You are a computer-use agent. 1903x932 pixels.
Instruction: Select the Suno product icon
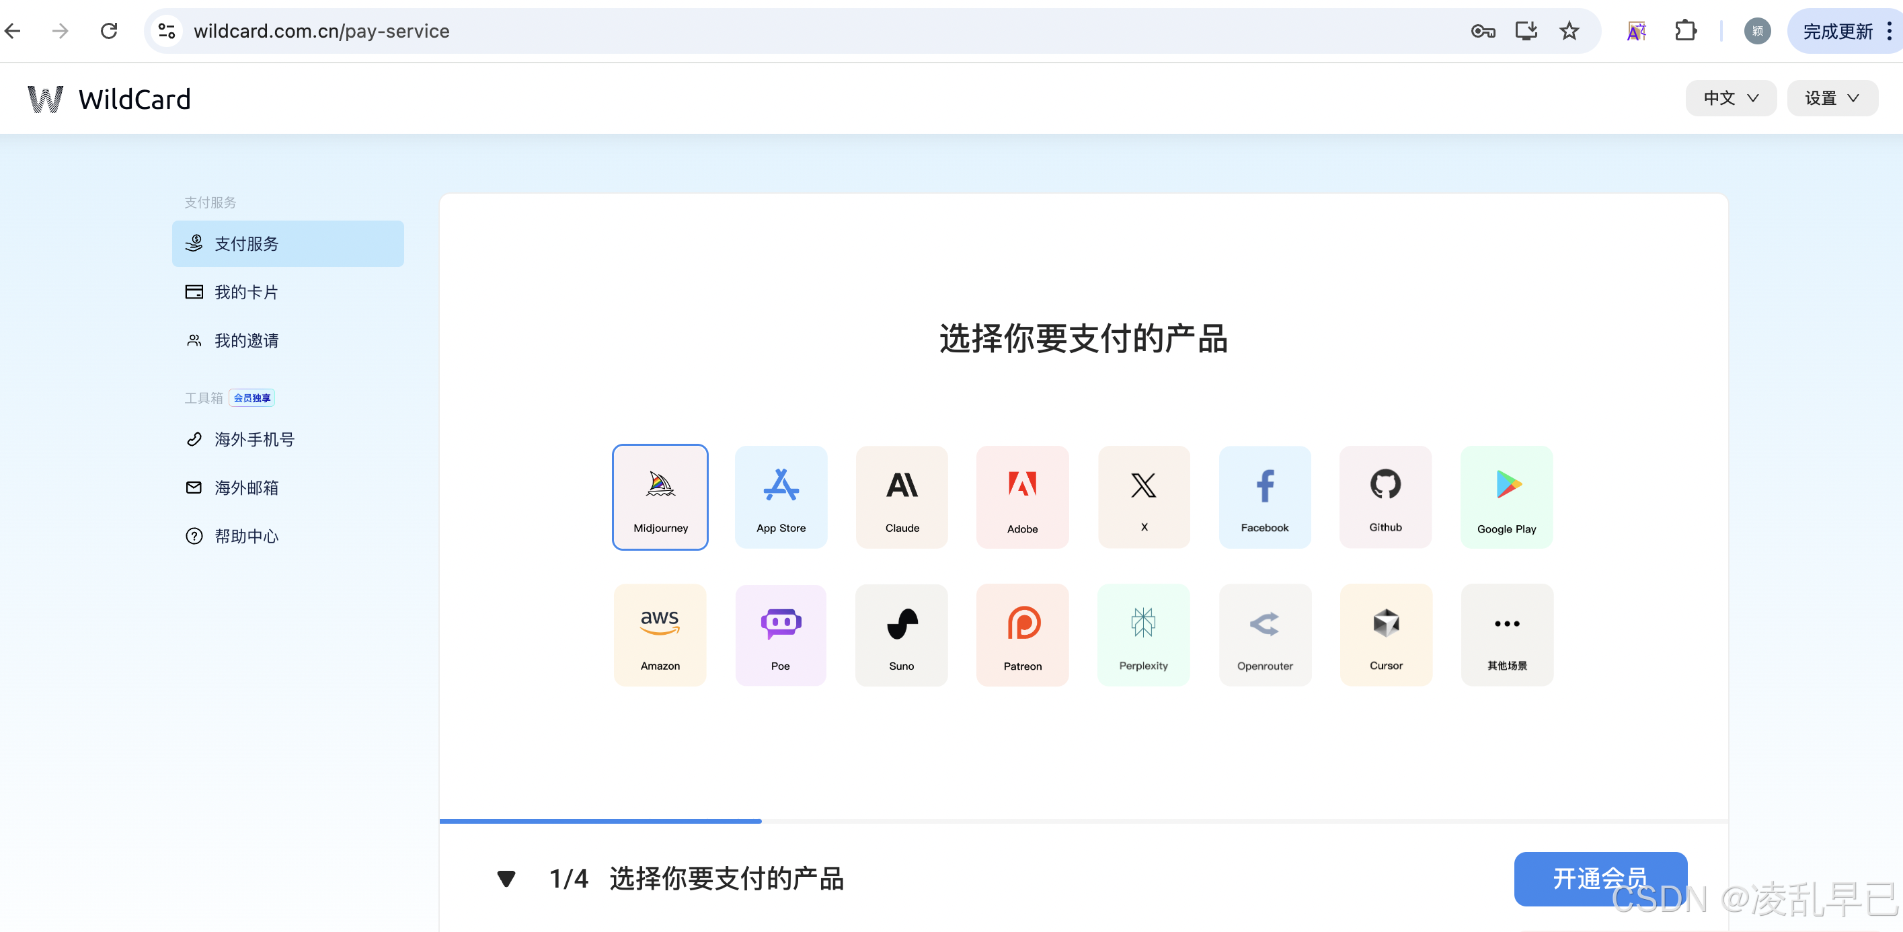pyautogui.click(x=901, y=634)
